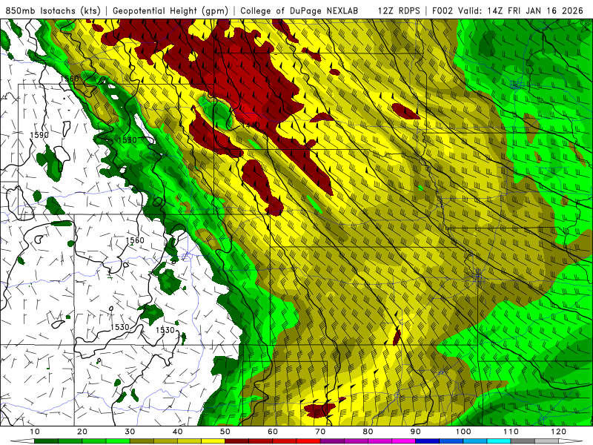The width and height of the screenshot is (593, 445).
Task: Click the 90 knot color bar label
Action: [x=416, y=432]
